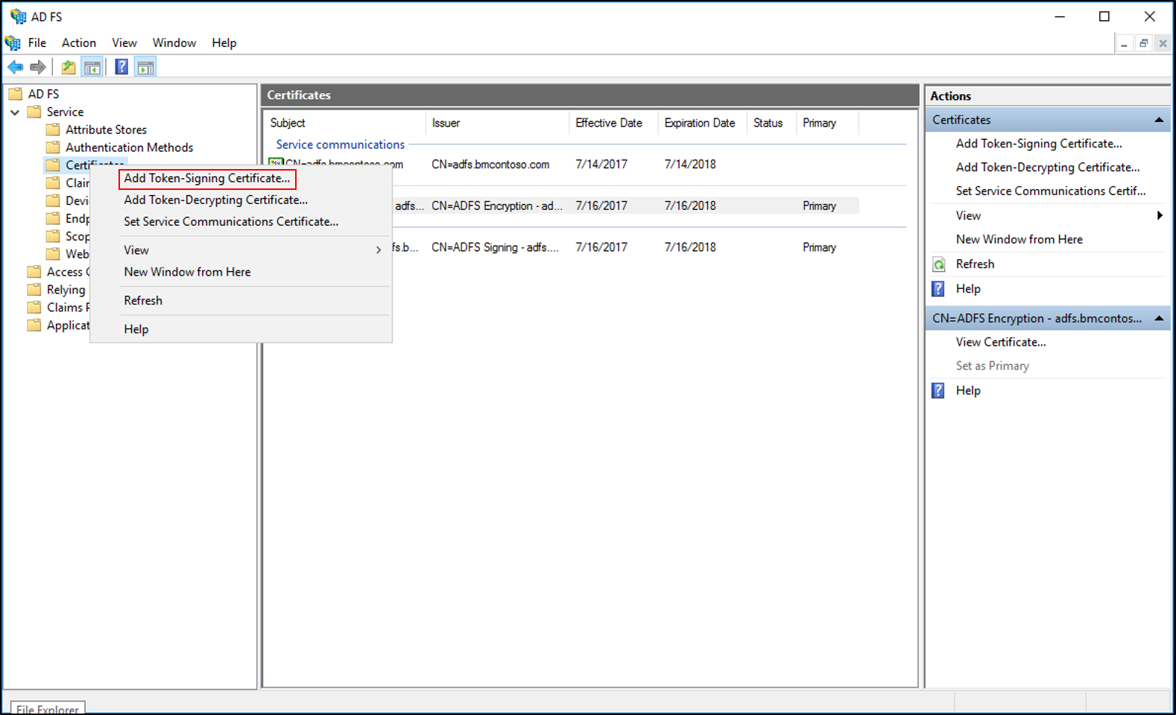The image size is (1176, 715).
Task: Toggle Show/Hide Console Tree toolbar icon
Action: tap(92, 67)
